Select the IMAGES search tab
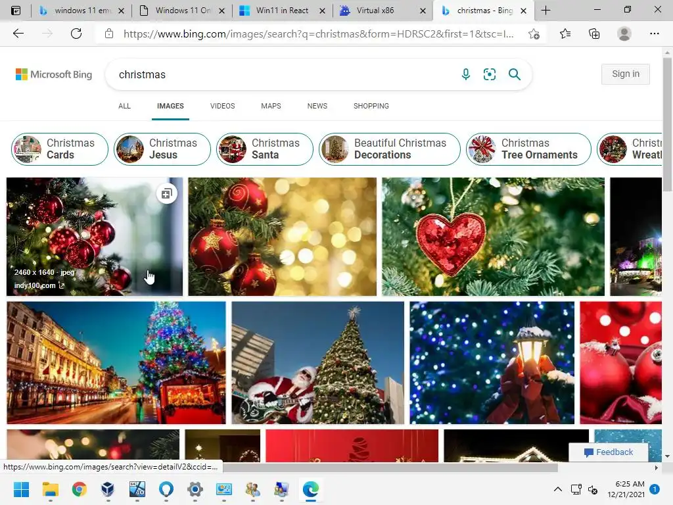This screenshot has width=673, height=505. pyautogui.click(x=170, y=106)
